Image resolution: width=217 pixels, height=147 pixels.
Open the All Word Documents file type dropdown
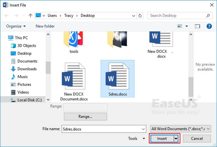181,129
